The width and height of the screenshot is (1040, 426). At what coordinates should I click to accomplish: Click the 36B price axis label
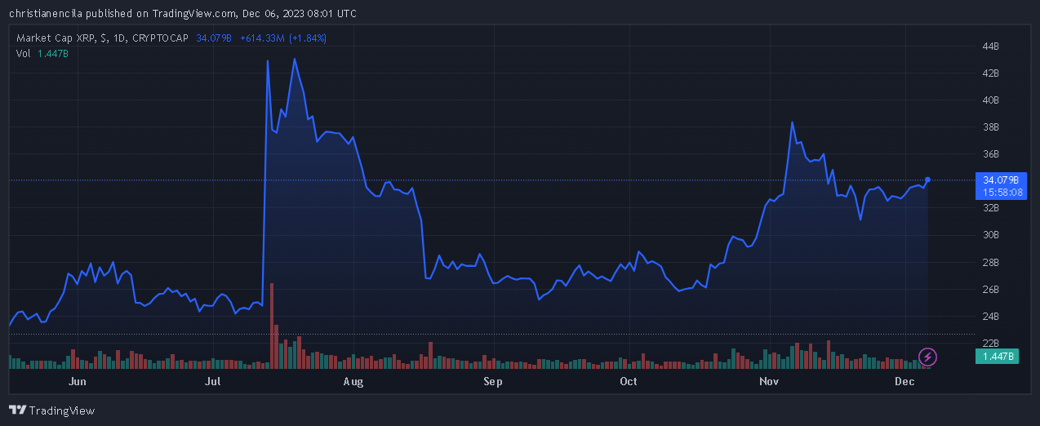tap(991, 154)
